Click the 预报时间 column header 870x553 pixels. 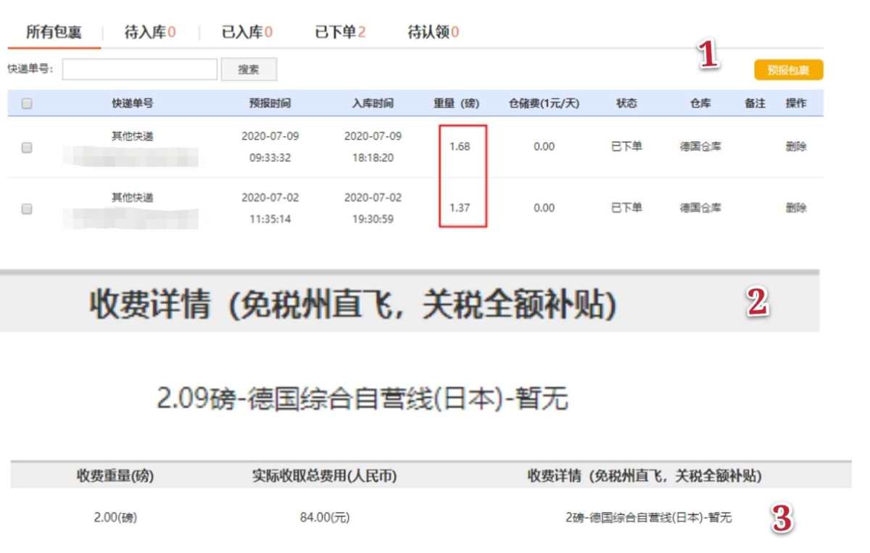click(270, 104)
